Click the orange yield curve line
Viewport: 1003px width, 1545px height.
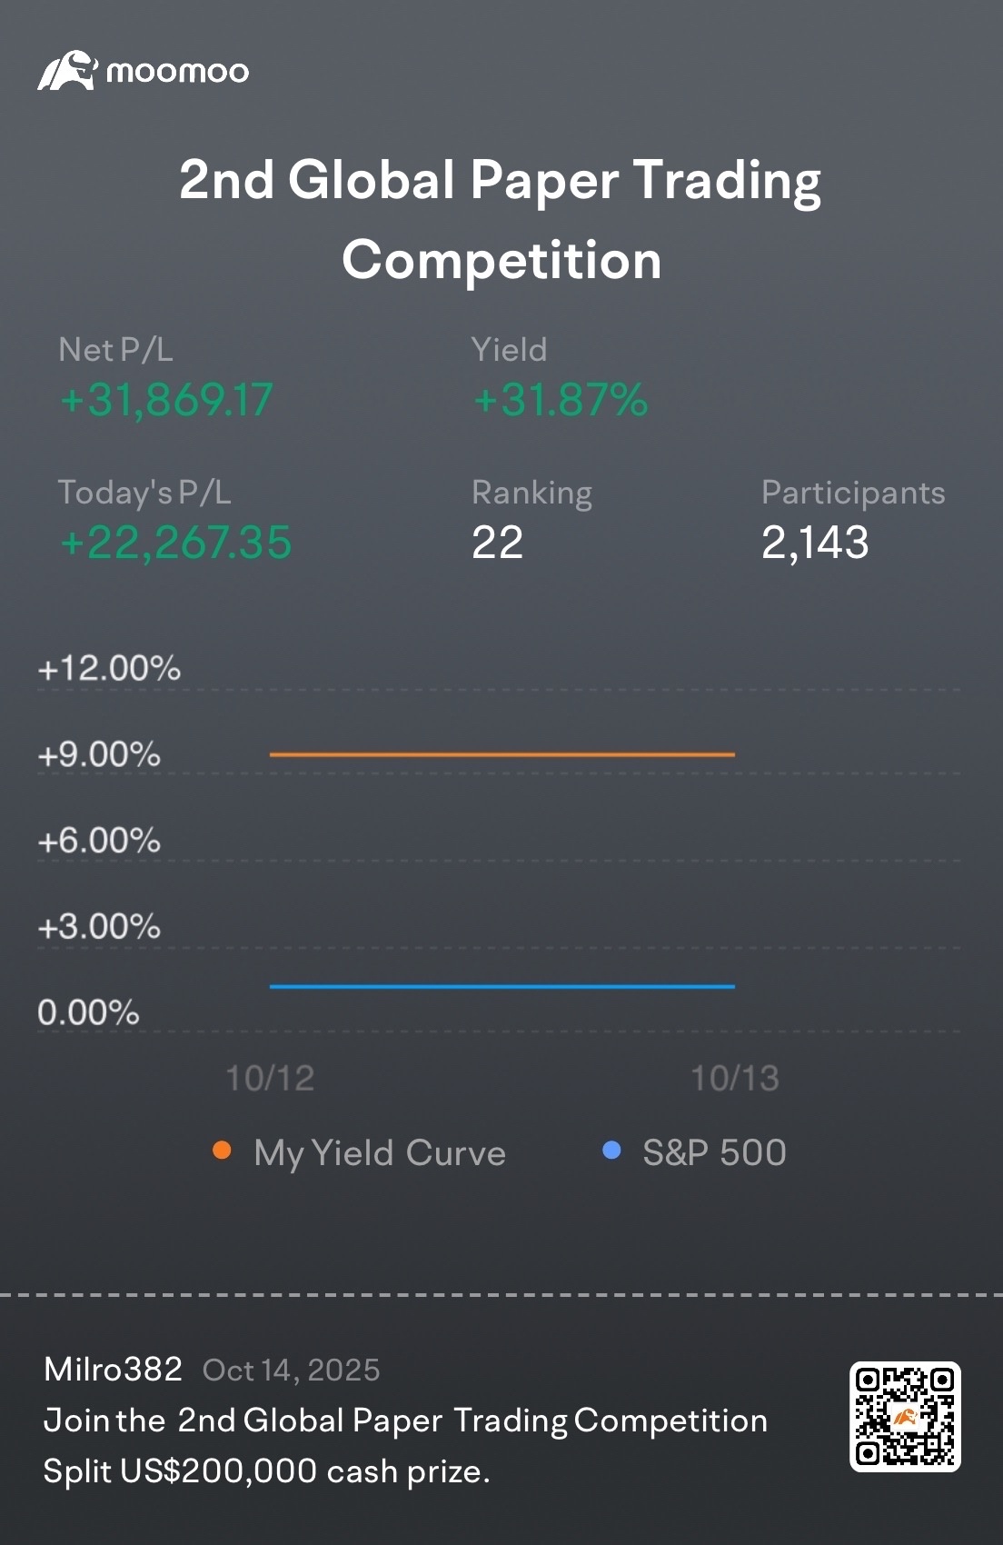(501, 754)
